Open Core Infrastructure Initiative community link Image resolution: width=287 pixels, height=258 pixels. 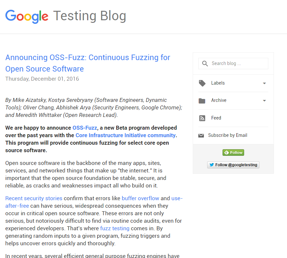[x=125, y=135]
